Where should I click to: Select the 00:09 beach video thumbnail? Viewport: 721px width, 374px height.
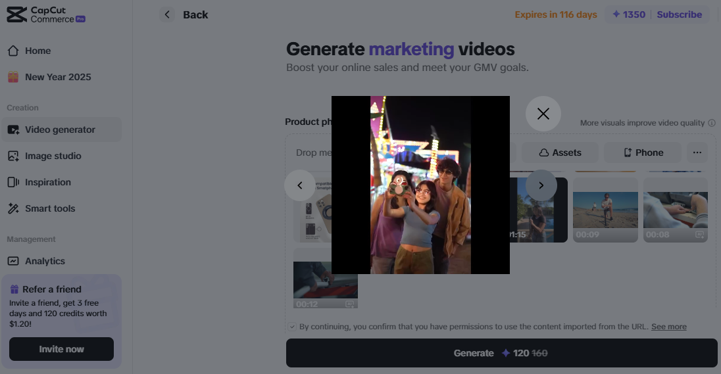(x=605, y=210)
